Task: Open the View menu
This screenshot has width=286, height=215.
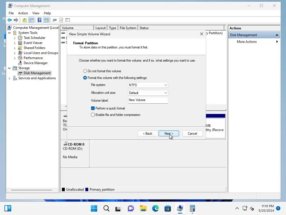Action: 36,13
